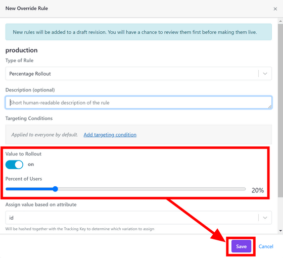Click the 20% value display

tap(258, 190)
